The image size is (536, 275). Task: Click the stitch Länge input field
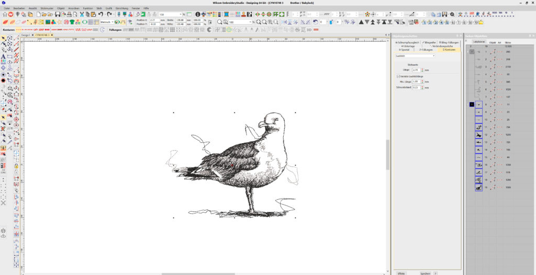[416, 70]
